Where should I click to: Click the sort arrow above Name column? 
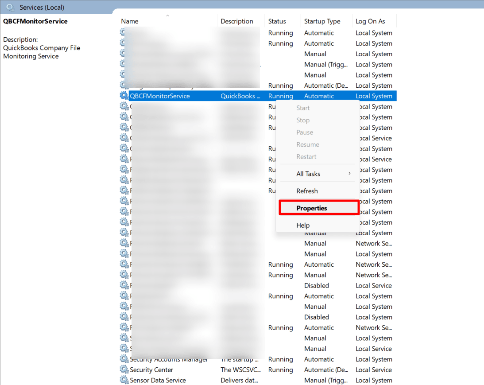[x=168, y=15]
